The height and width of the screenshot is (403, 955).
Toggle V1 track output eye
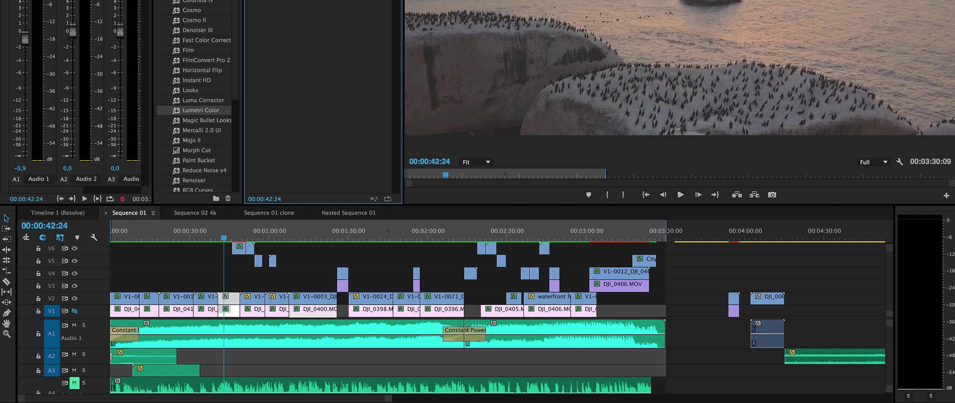74,311
